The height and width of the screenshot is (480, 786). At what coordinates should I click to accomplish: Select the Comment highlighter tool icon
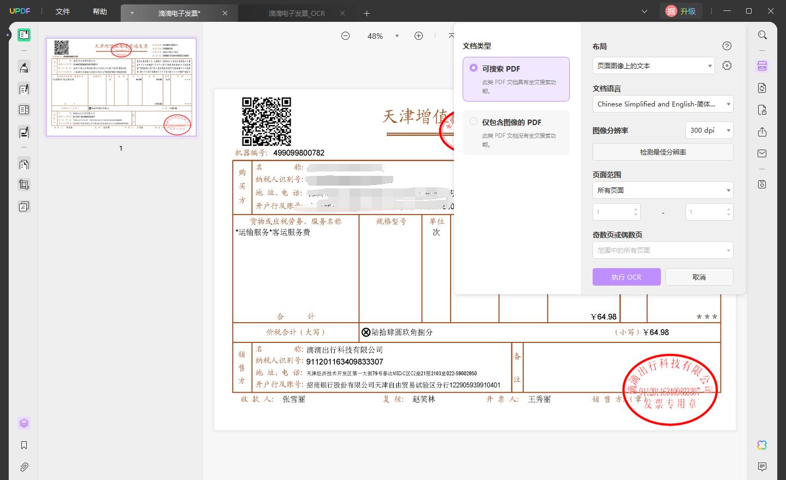point(23,67)
